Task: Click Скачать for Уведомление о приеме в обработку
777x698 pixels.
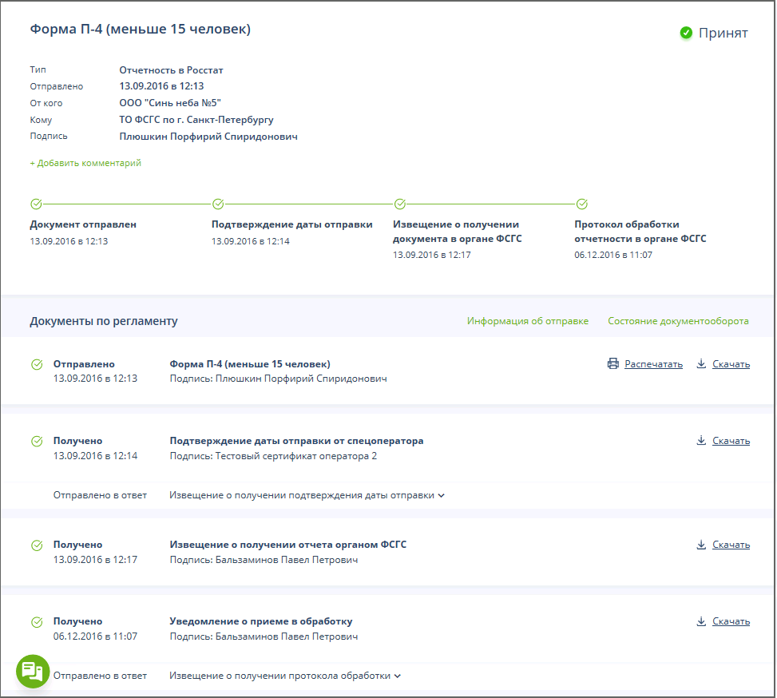Action: [731, 621]
